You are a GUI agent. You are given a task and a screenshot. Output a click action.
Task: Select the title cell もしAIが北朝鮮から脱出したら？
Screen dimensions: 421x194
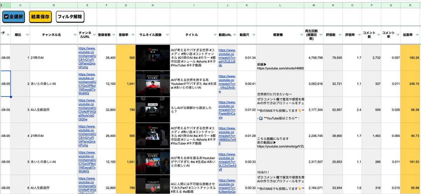(194, 110)
